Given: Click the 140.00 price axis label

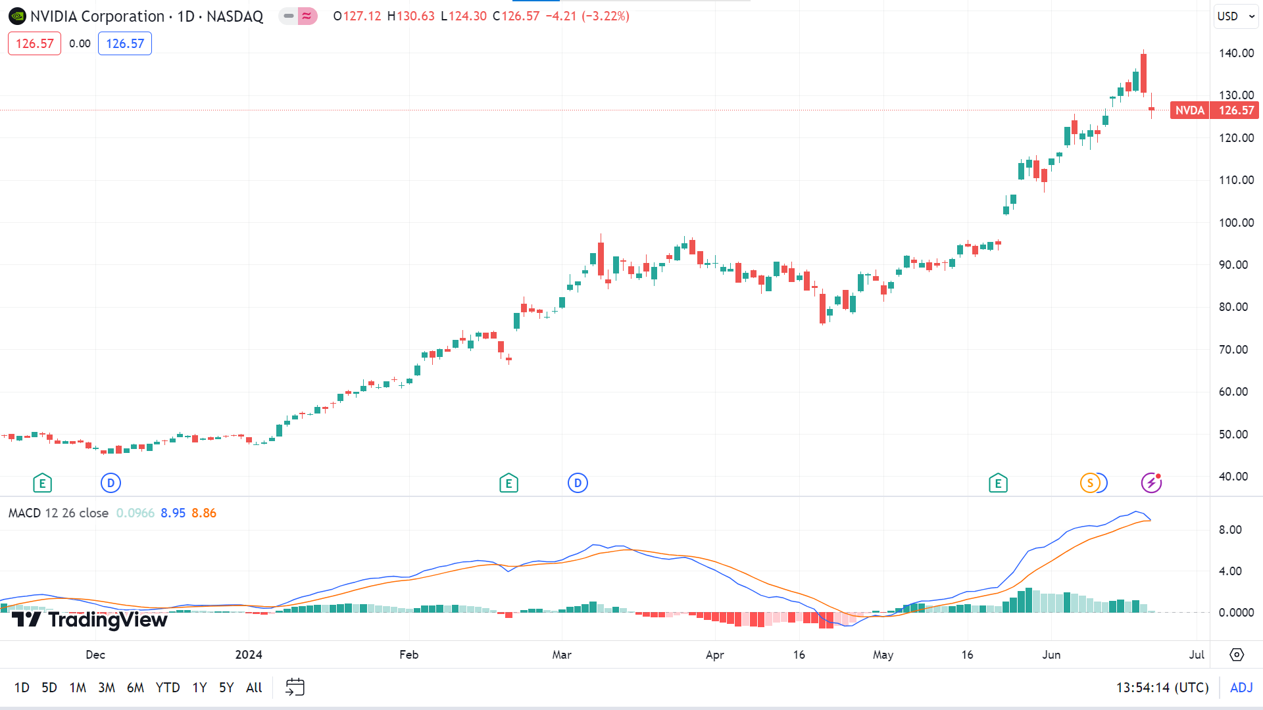Looking at the screenshot, I should (x=1236, y=53).
